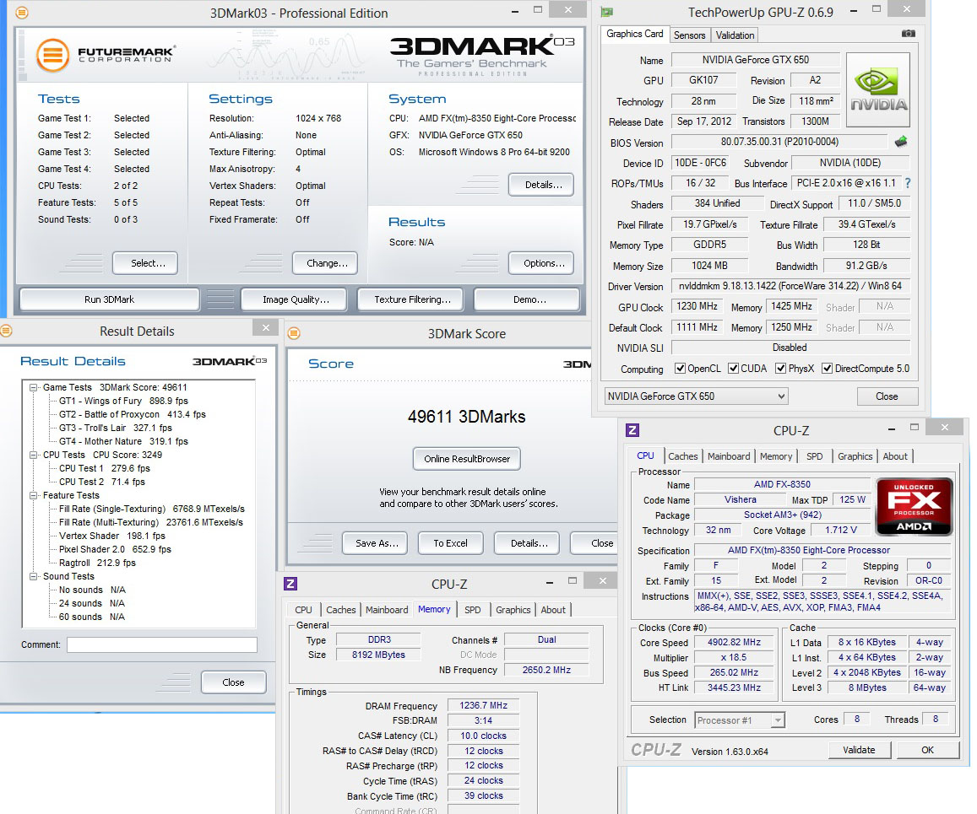
Task: Click the Comment input field
Action: [162, 644]
